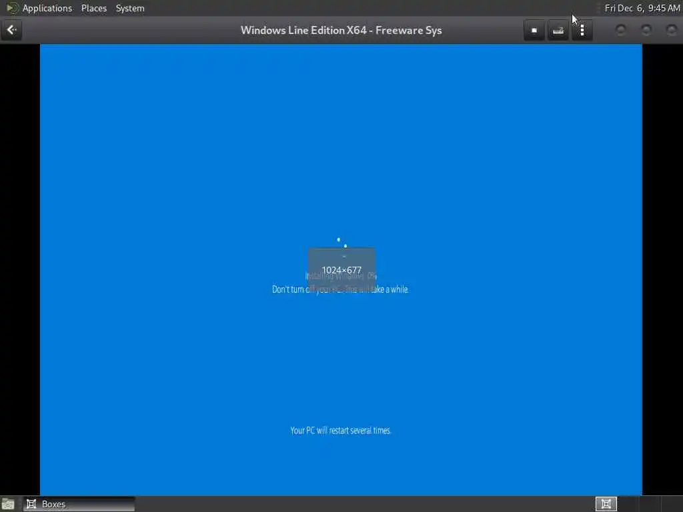Click the show desktop icon in bottom panel
683x512 pixels.
(x=8, y=505)
